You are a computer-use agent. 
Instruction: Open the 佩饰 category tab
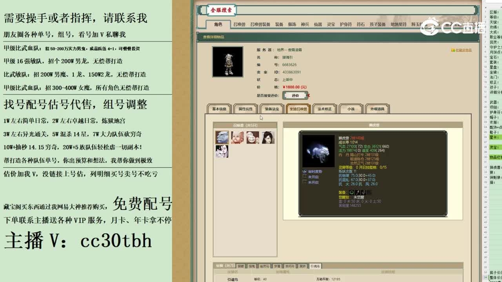click(x=292, y=24)
